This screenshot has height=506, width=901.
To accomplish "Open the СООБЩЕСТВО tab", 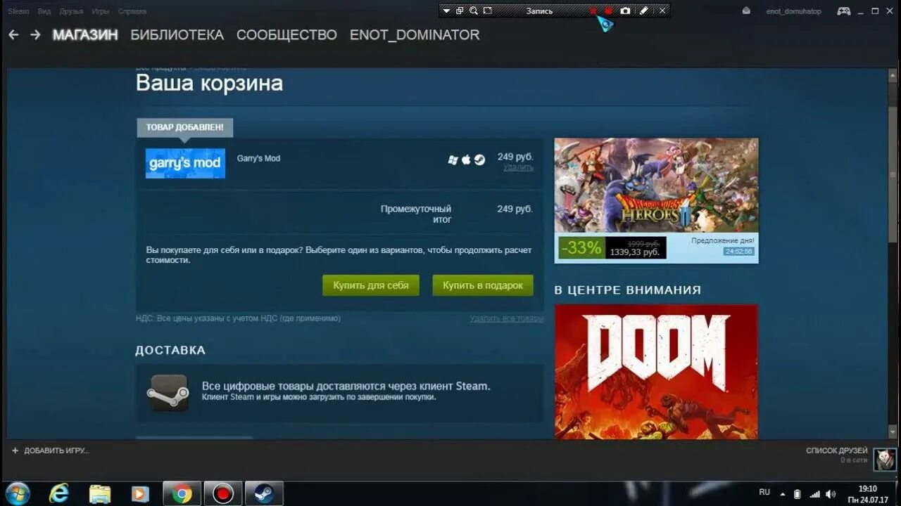I will [286, 34].
